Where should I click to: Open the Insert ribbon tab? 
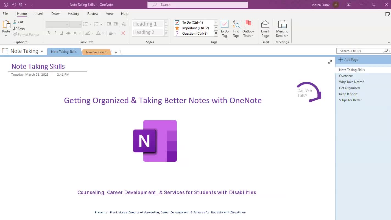click(39, 14)
